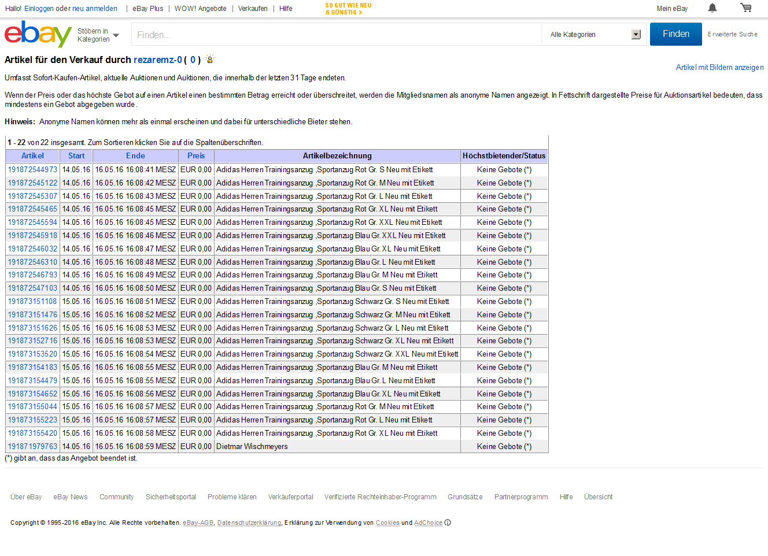768x556 pixels.
Task: Open item number 191872546793
Action: pos(32,275)
